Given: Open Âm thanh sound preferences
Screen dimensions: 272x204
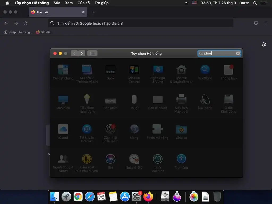Looking at the screenshot, I should tap(205, 102).
